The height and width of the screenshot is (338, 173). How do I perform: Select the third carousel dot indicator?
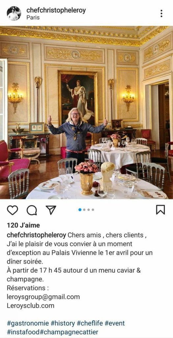point(89,210)
